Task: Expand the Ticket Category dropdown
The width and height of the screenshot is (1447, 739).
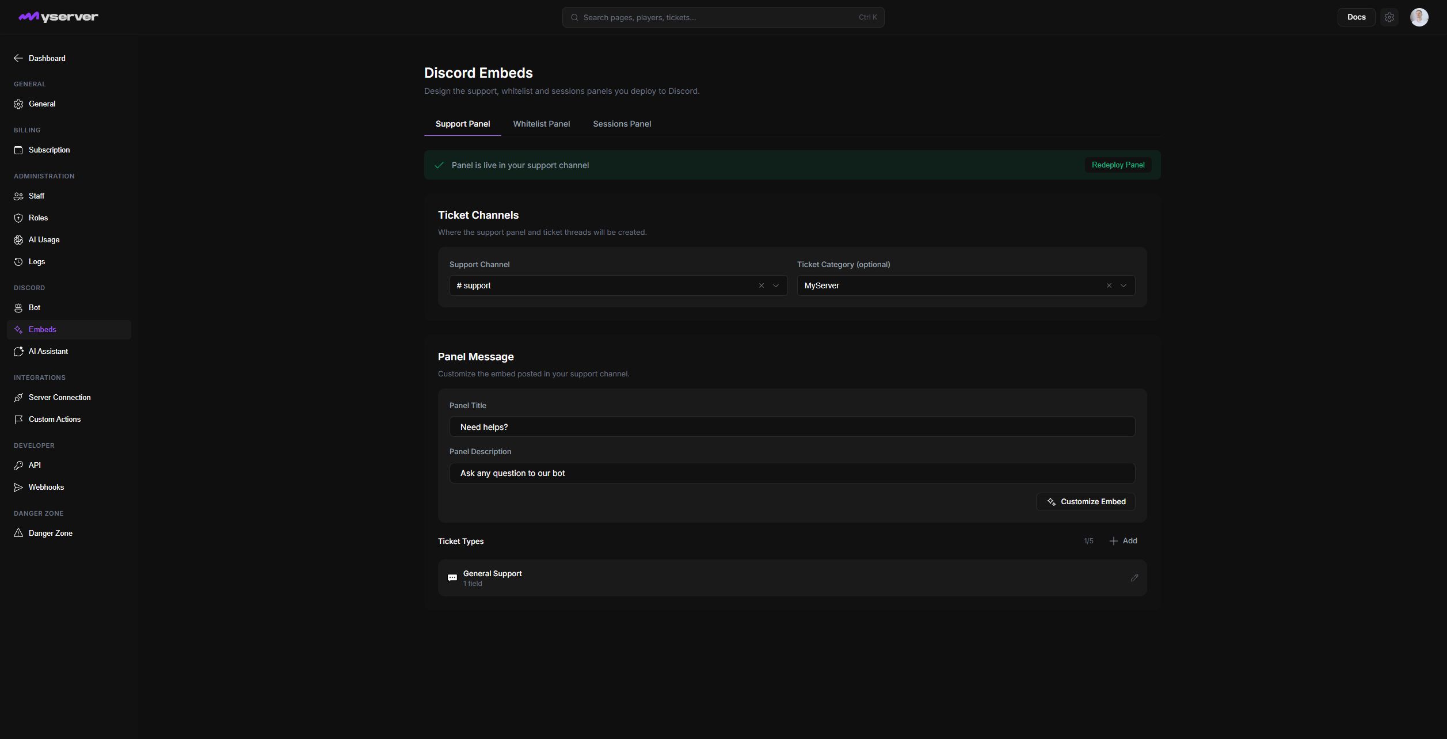Action: [1124, 285]
